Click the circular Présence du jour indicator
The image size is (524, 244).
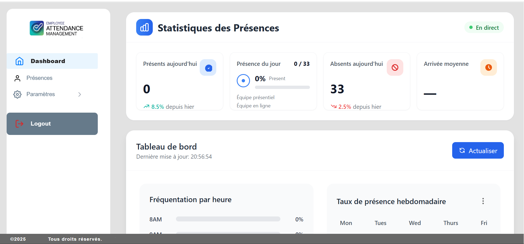[243, 81]
